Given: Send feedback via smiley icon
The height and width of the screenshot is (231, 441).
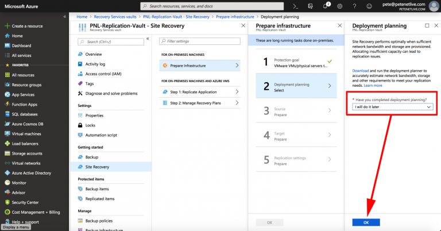Looking at the screenshot, I should pos(369,6).
